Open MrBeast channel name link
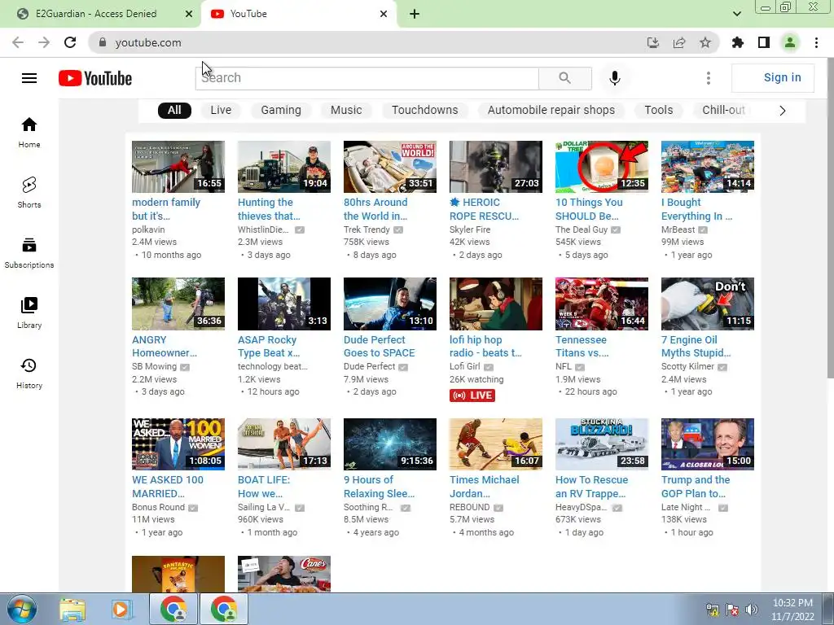Viewport: 834px width, 625px height. tap(678, 229)
